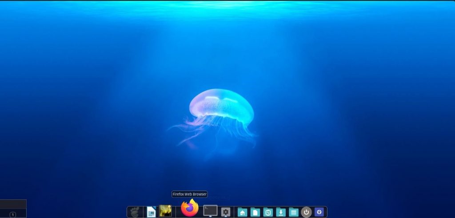
Task: Open the GNOME foot applications menu
Action: pos(135,212)
